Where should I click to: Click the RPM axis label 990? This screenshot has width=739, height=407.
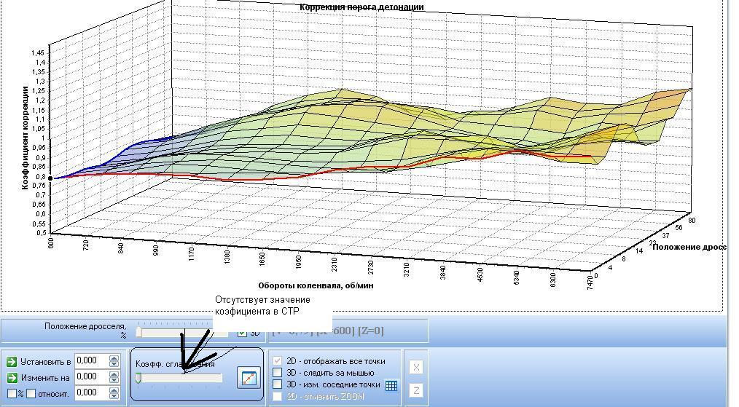(x=156, y=250)
